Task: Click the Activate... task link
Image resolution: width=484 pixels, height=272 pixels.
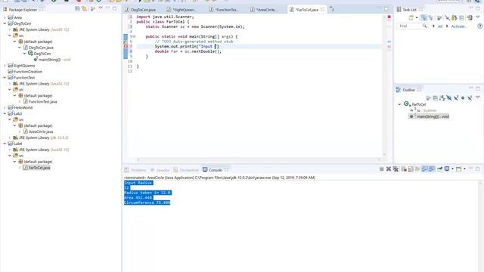Action: [x=458, y=26]
